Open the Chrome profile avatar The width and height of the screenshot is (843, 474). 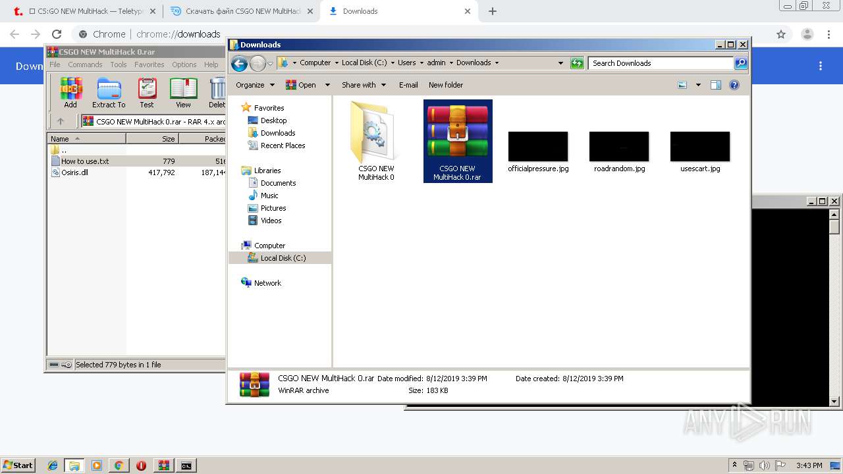[x=807, y=34]
